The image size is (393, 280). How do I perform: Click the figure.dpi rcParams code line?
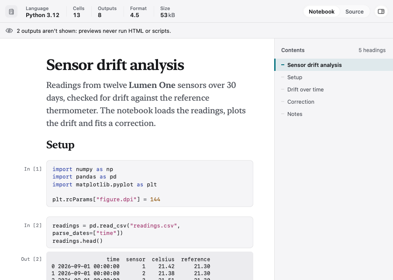[x=106, y=199]
